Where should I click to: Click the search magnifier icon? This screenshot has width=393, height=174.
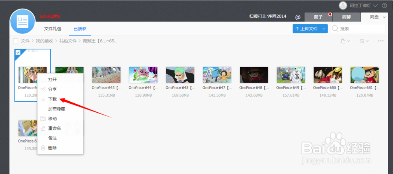pos(335,29)
